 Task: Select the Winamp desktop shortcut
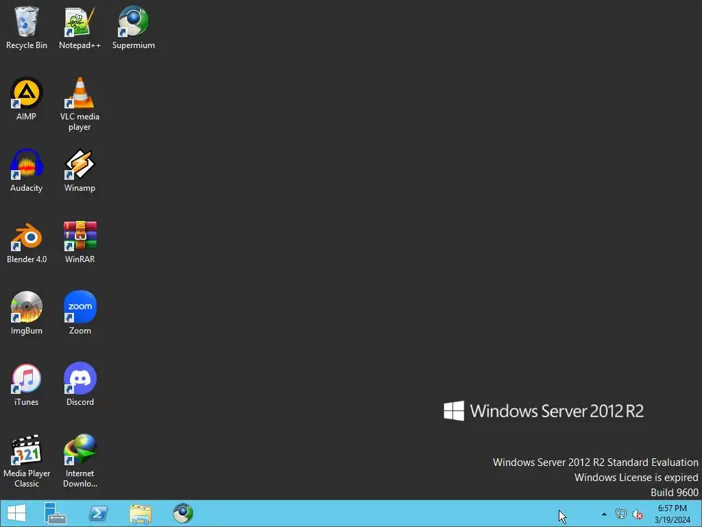point(80,170)
